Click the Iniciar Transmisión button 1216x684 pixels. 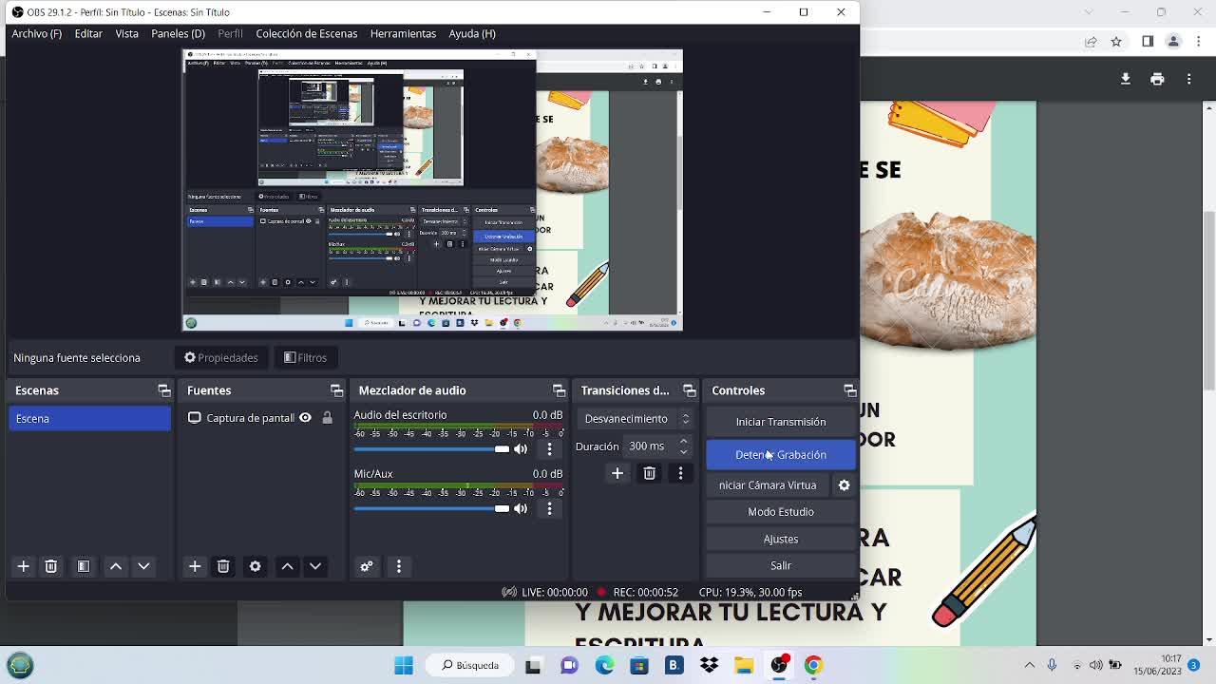(780, 422)
